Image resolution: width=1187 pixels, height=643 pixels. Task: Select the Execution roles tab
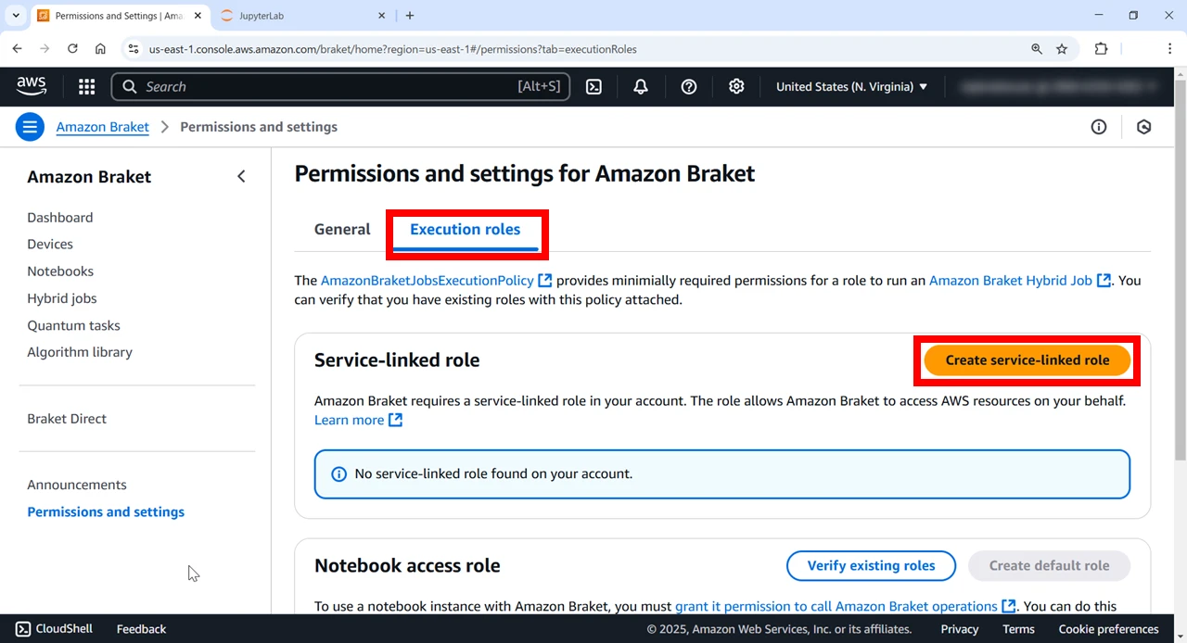coord(466,230)
